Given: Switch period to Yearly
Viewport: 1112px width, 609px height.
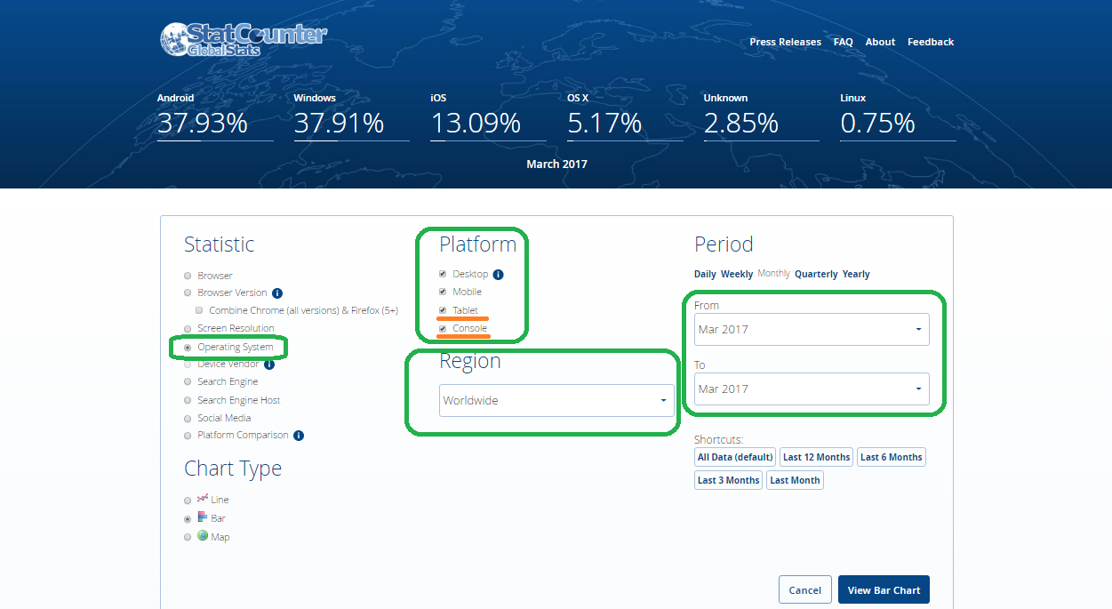Looking at the screenshot, I should point(856,274).
